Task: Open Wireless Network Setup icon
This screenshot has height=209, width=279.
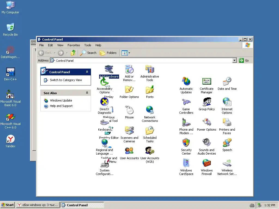Action: pyautogui.click(x=227, y=163)
